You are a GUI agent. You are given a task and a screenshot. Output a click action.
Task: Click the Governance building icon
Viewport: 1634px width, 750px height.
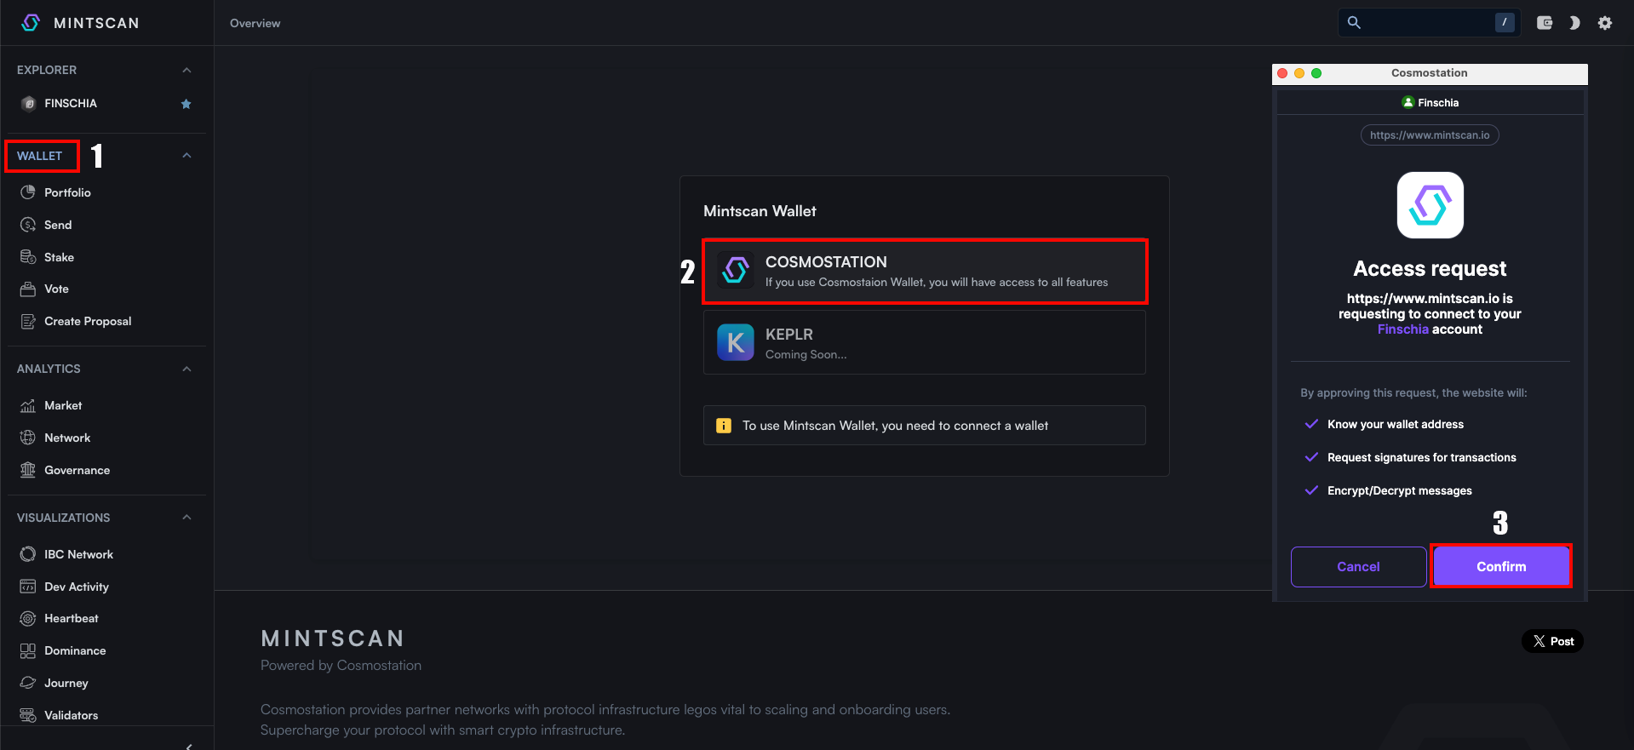[x=28, y=470]
